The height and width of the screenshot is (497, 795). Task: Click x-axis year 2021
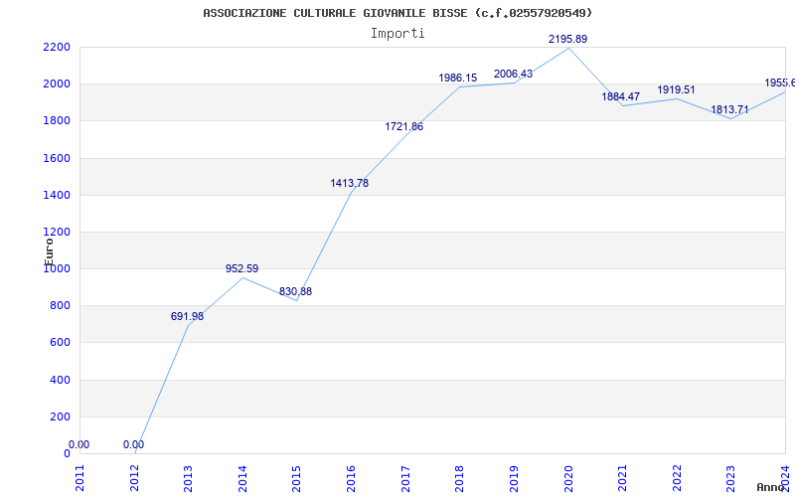(x=623, y=478)
